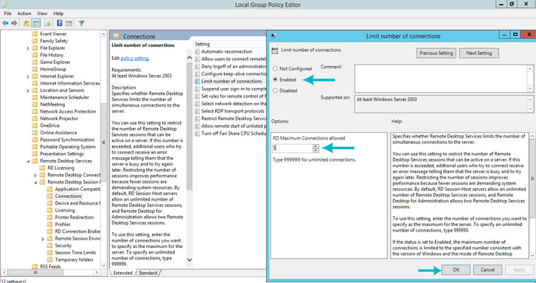Open the 'policy setting' edit link
Viewport: 536px width, 283px height.
point(135,58)
